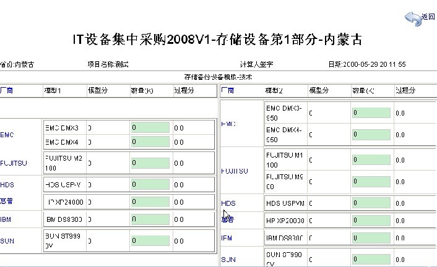
Task: Open the EMC vendor link in 模型2 table
Action: (228, 124)
